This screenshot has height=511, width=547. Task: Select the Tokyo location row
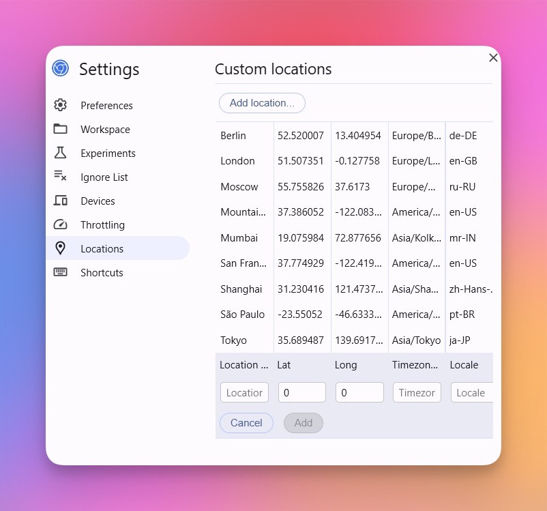coord(233,340)
